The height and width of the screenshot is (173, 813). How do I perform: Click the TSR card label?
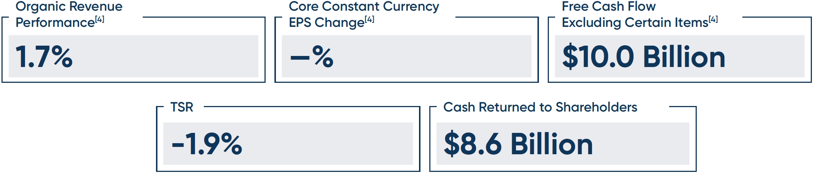point(182,107)
